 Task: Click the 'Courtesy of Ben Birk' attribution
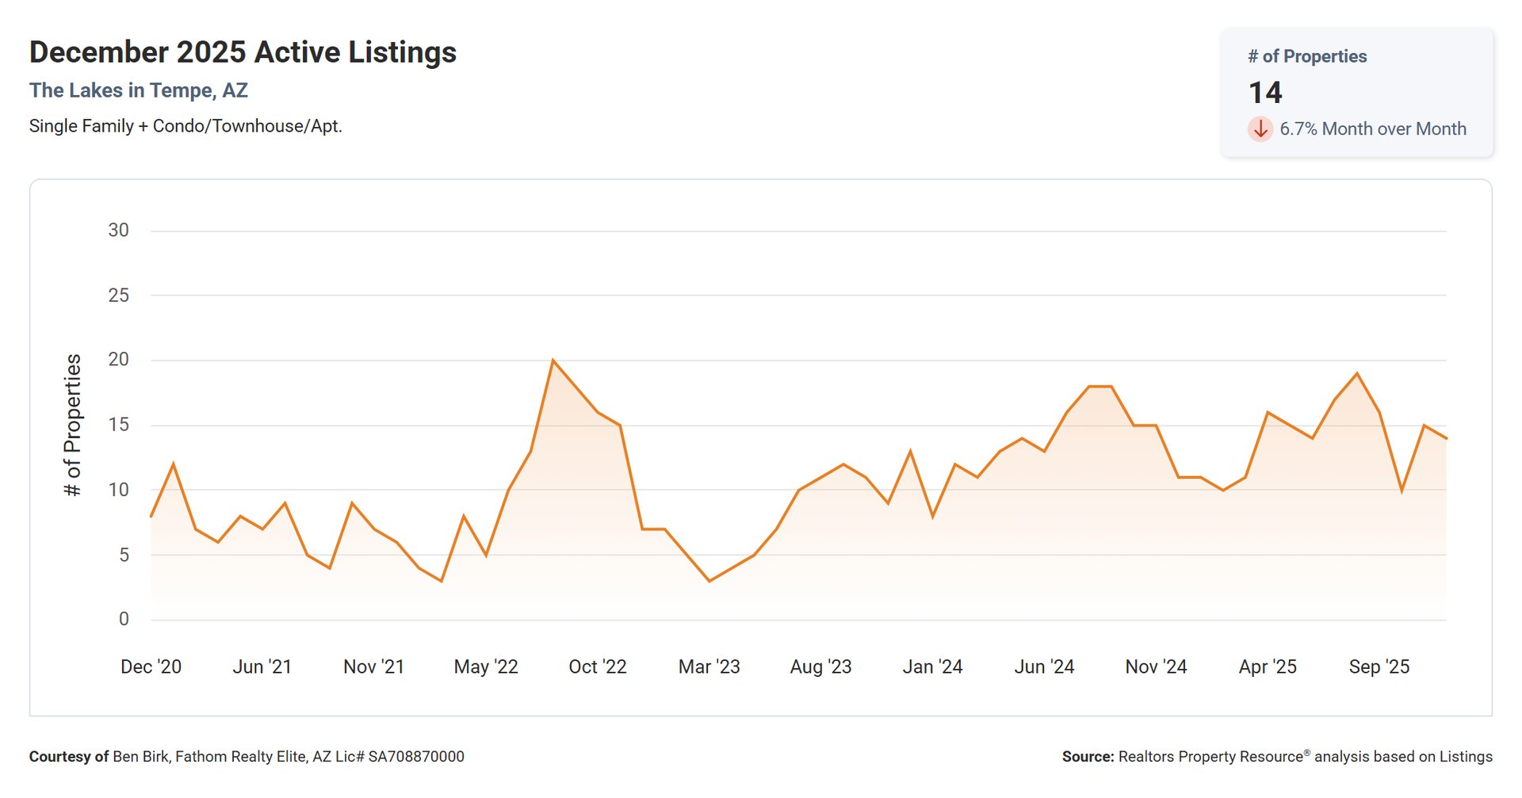[x=247, y=757]
